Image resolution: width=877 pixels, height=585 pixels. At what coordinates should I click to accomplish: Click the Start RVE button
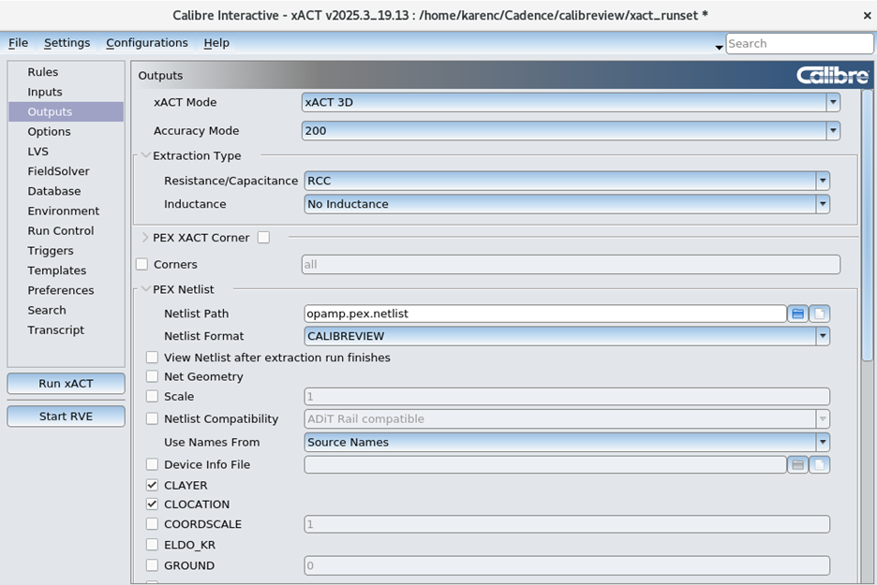point(66,416)
